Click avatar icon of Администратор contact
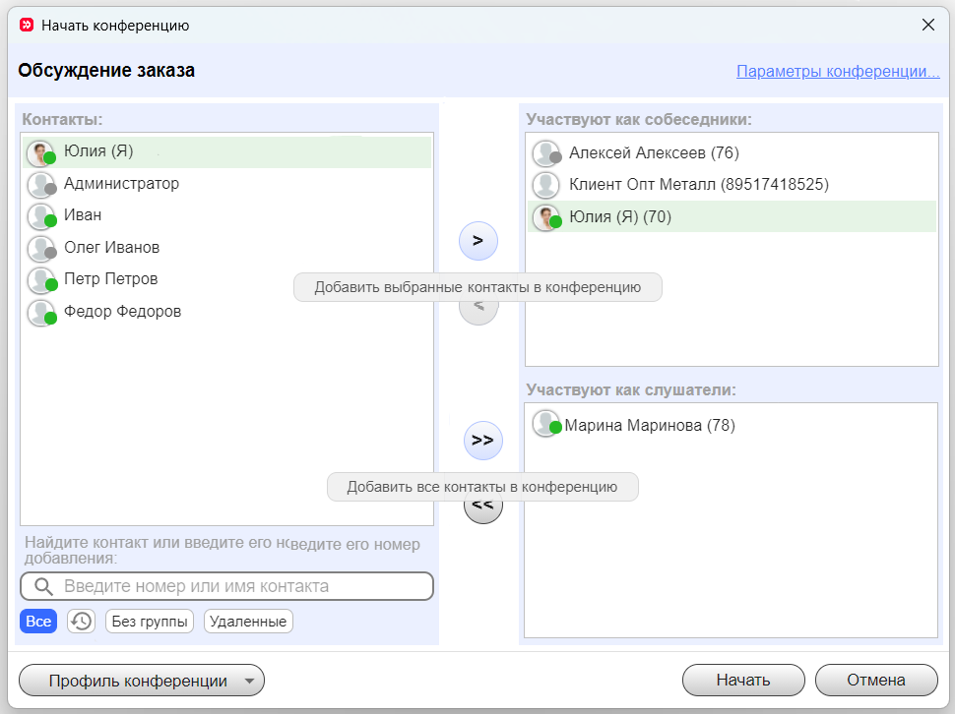Image resolution: width=955 pixels, height=714 pixels. 41,185
